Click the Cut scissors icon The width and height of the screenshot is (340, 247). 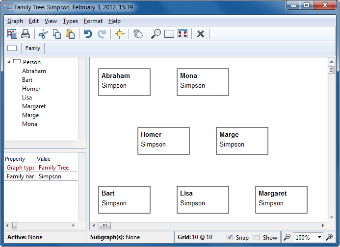coord(43,34)
